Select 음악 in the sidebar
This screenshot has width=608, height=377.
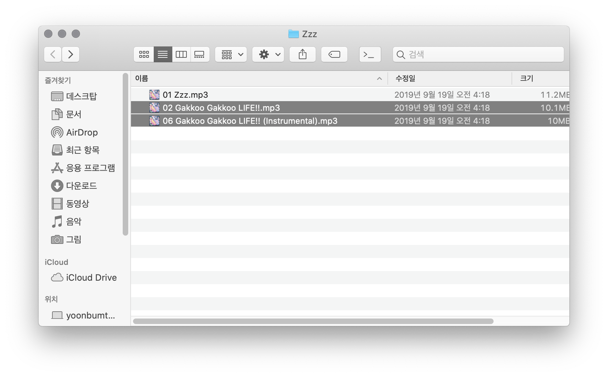tap(74, 222)
